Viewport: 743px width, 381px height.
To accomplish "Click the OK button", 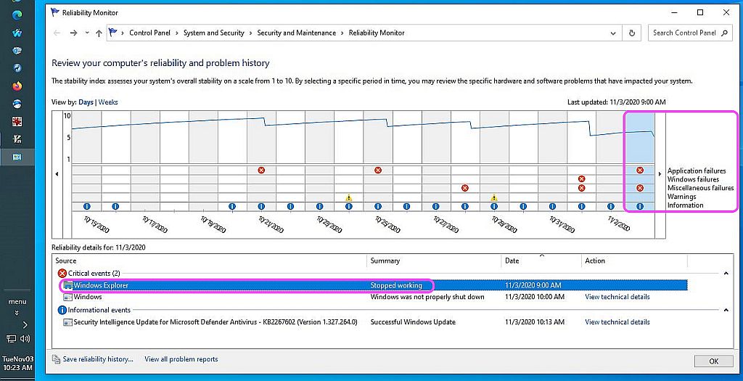I will (714, 361).
